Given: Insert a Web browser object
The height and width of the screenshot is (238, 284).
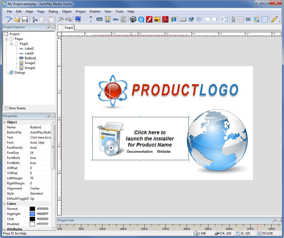Looking at the screenshot, I should 174,19.
